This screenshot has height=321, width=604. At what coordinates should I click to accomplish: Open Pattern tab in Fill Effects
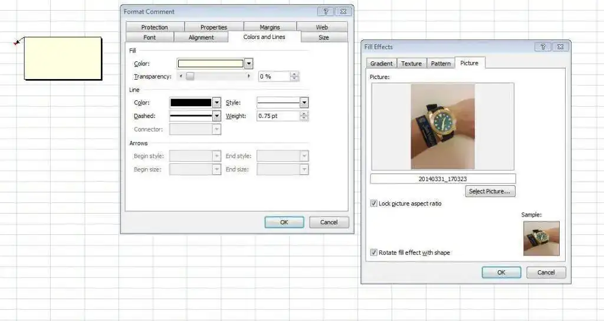coord(441,64)
